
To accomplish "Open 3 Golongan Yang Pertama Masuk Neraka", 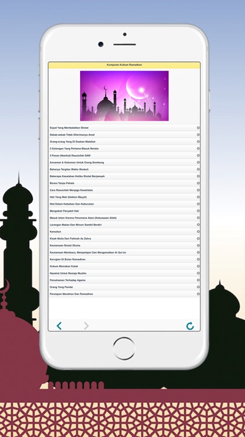I will [124, 149].
